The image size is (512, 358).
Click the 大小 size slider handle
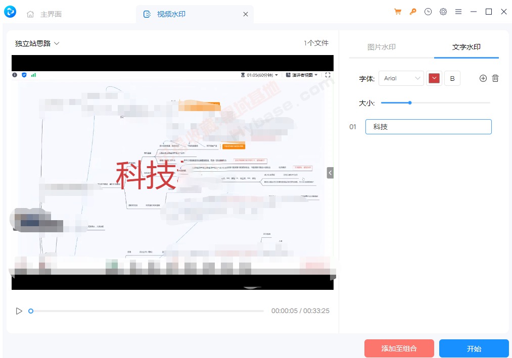410,103
